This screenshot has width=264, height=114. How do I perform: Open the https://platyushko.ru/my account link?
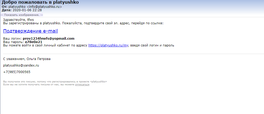[x=108, y=45]
